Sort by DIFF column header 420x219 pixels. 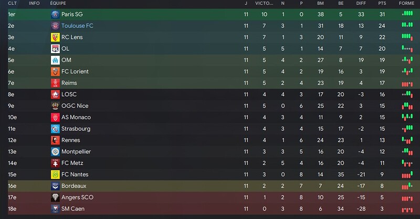tap(361, 3)
